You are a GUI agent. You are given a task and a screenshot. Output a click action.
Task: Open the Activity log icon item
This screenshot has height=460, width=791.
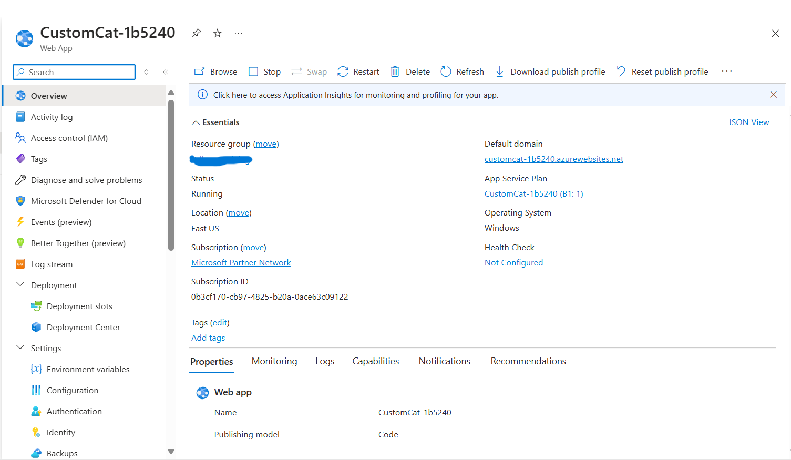20,117
